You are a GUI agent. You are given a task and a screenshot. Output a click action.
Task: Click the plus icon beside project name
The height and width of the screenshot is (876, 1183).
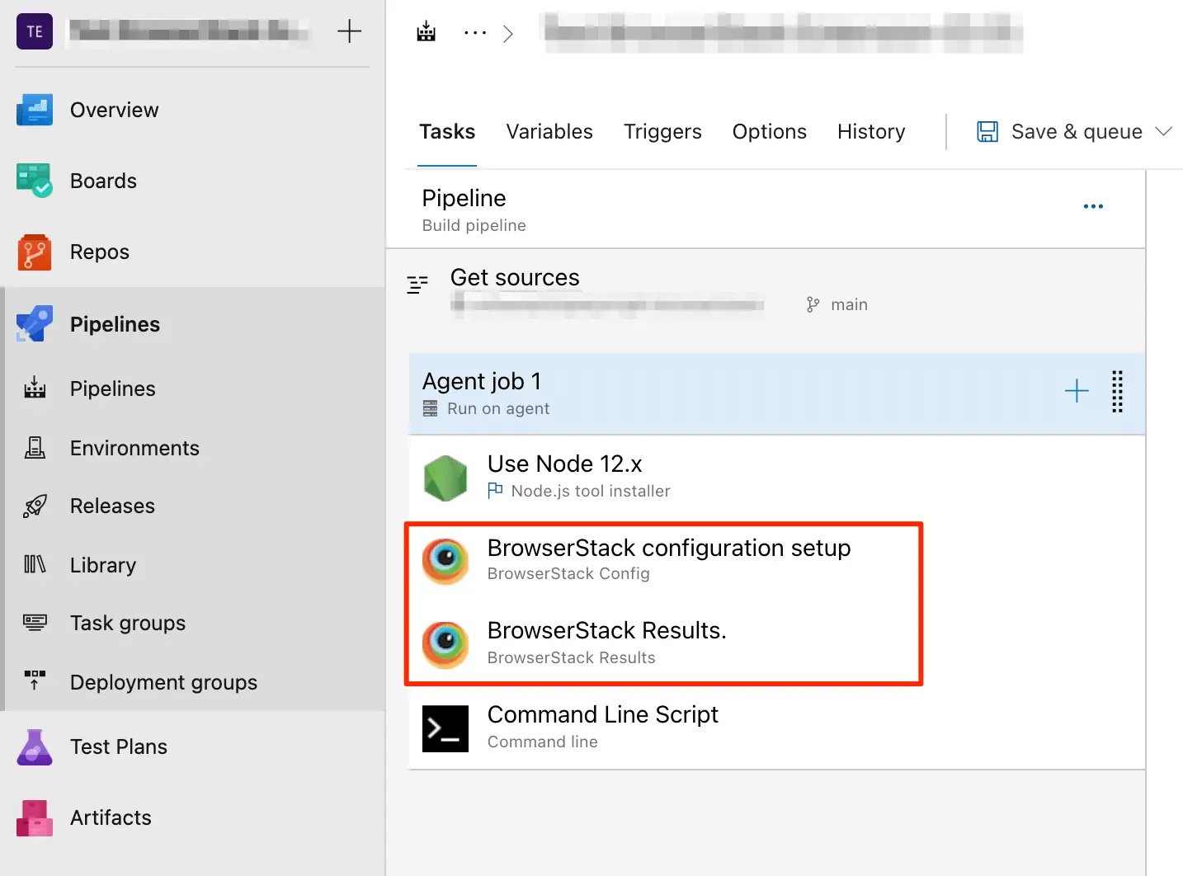(349, 32)
